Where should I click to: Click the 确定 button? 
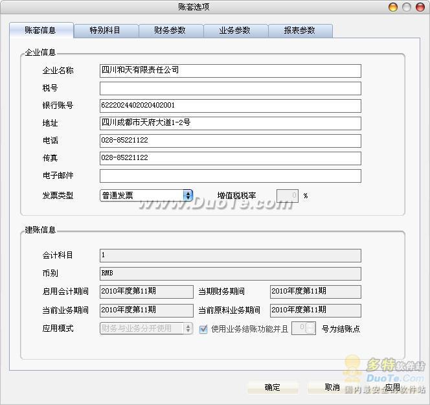point(273,388)
